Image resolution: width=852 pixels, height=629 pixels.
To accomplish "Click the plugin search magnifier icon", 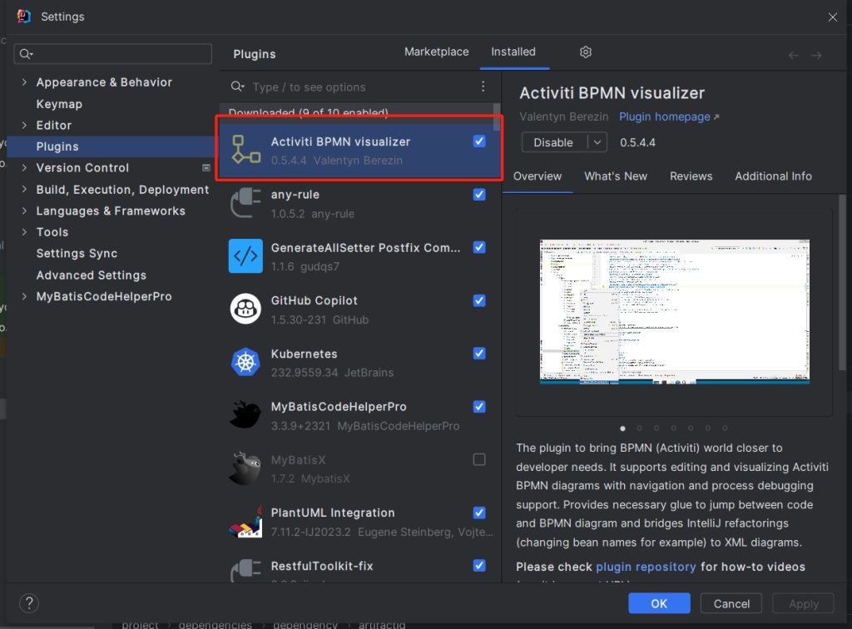I will tap(237, 87).
